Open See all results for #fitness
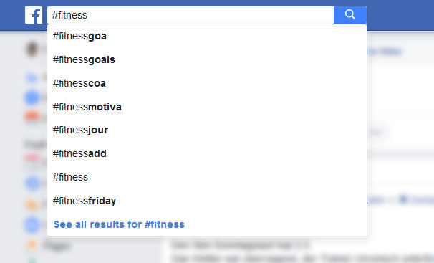The width and height of the screenshot is (434, 263). [x=119, y=224]
